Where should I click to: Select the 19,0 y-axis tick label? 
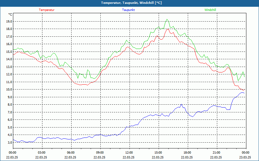(x=9, y=22)
